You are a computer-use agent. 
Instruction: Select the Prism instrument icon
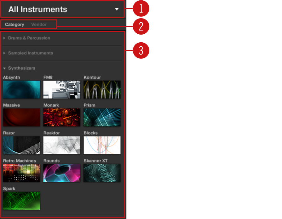click(x=102, y=117)
